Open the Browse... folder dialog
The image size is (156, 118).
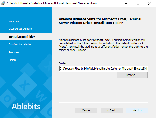[132, 75]
